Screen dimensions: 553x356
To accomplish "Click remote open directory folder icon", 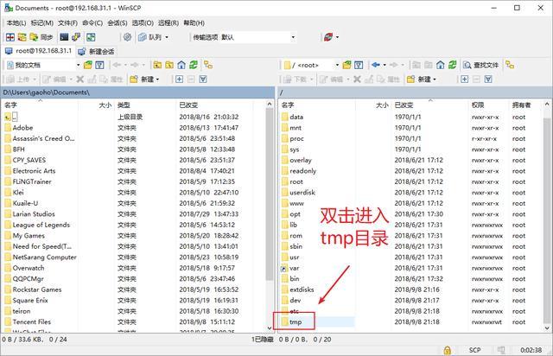I will pos(347,65).
